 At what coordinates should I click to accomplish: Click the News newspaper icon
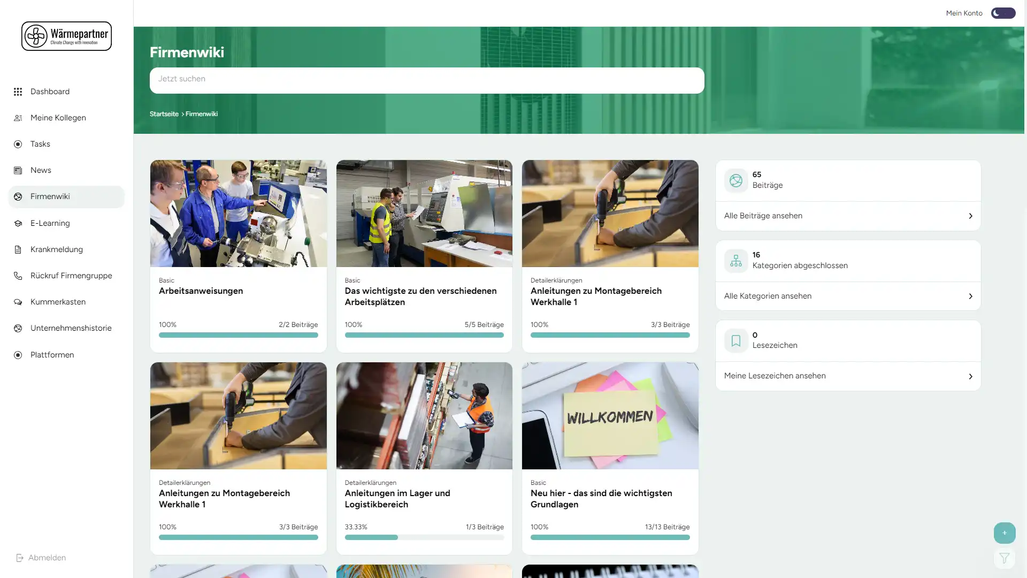(x=18, y=170)
